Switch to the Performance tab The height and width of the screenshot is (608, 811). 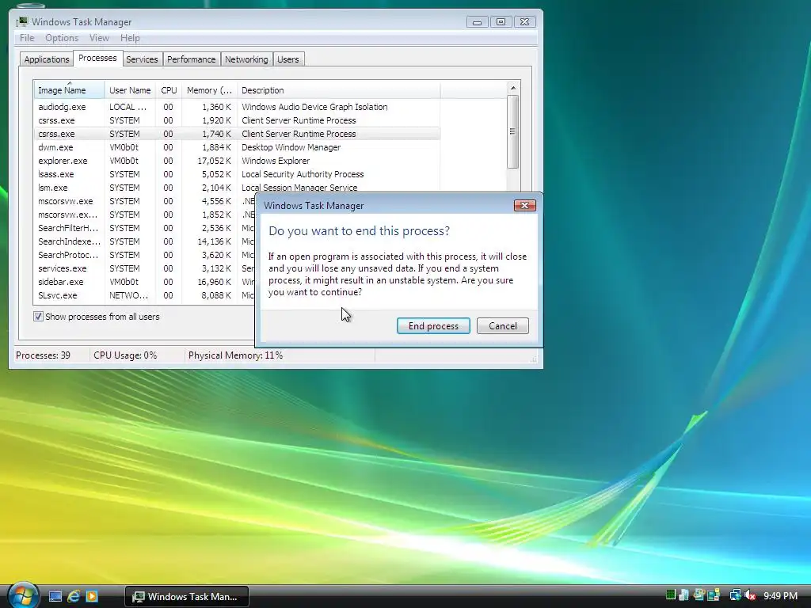(192, 59)
